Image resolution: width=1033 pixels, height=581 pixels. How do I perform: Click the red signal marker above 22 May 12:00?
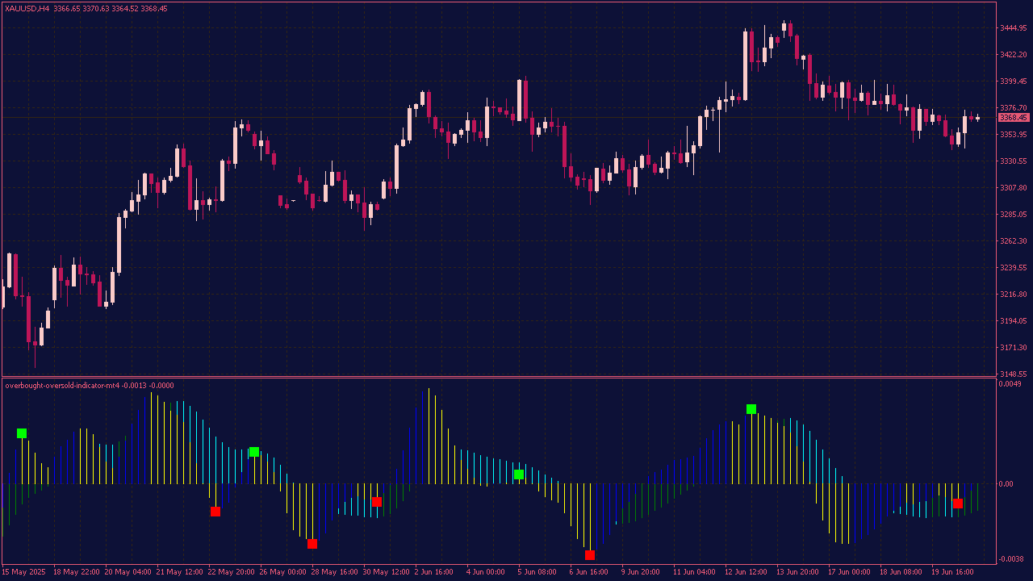pos(215,512)
